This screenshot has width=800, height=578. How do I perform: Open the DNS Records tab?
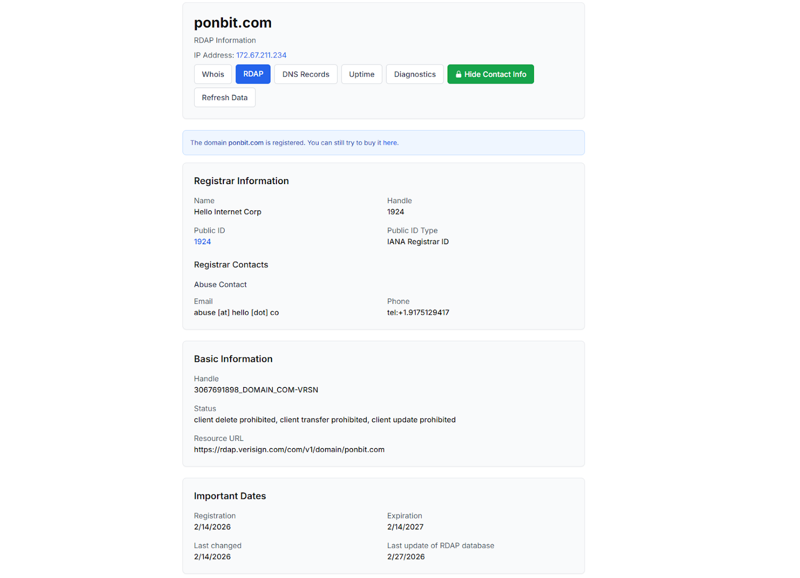(305, 75)
